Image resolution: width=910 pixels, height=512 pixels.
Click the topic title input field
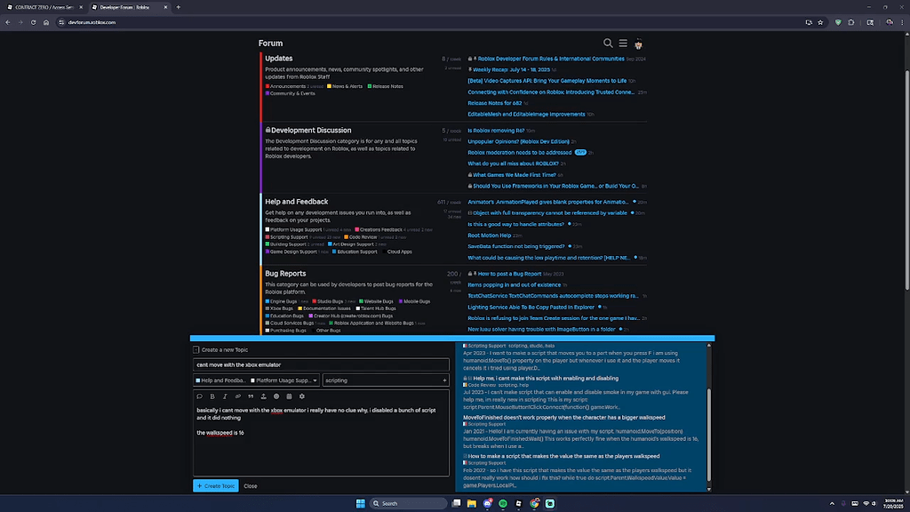pos(321,364)
